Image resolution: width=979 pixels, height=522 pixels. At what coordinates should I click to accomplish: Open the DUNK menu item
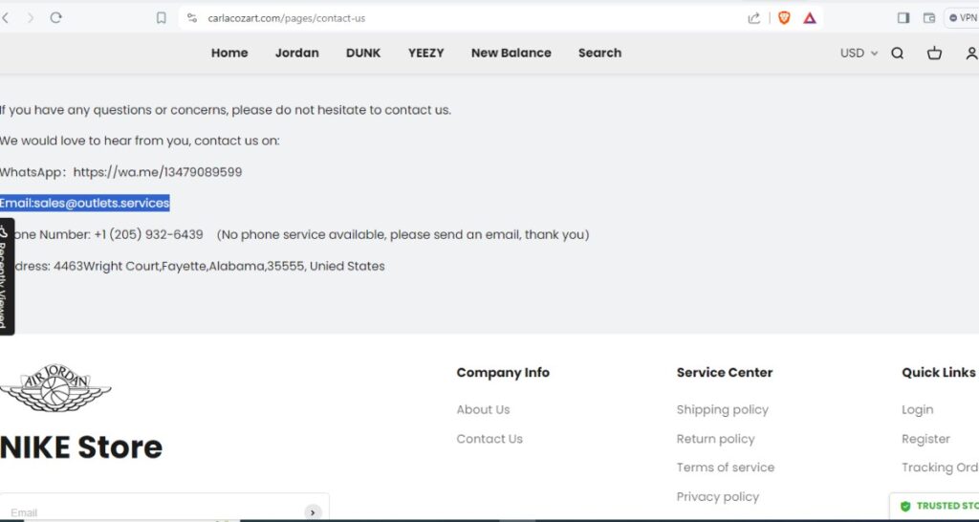coord(363,54)
